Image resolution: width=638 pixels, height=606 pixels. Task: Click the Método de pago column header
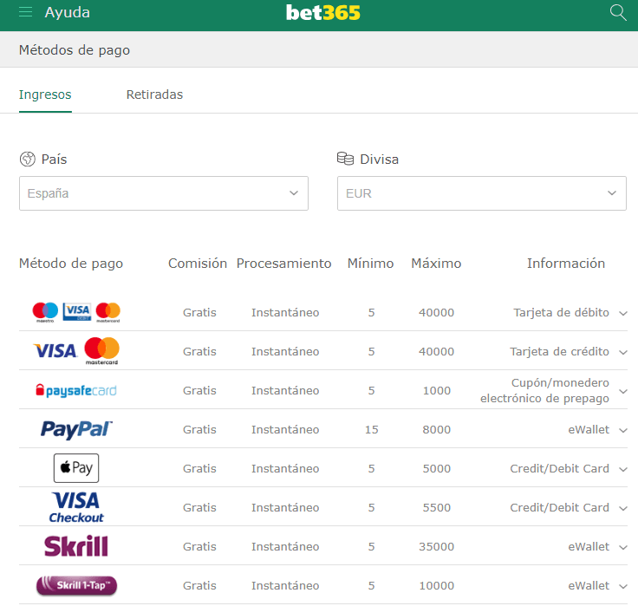click(x=71, y=264)
